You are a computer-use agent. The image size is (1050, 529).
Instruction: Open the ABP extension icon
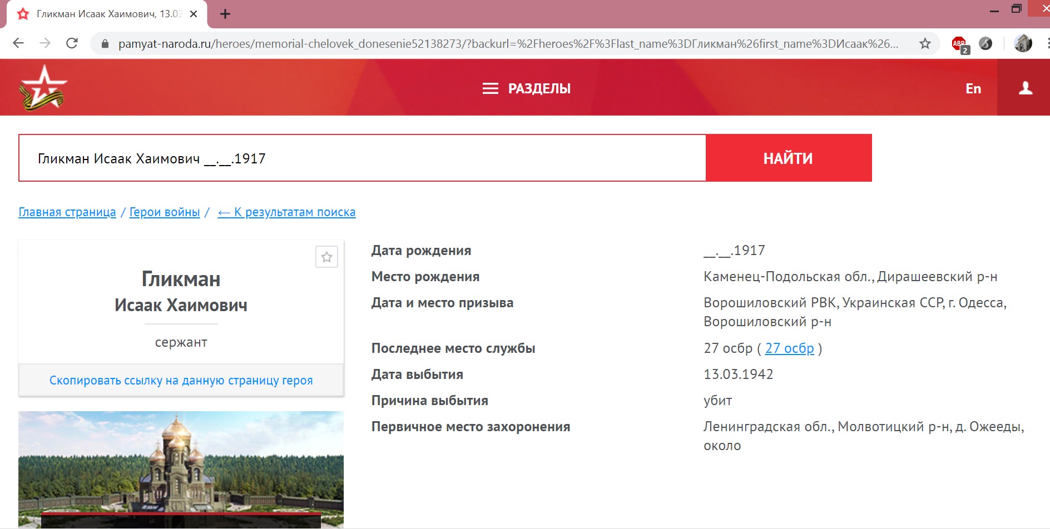pyautogui.click(x=959, y=44)
